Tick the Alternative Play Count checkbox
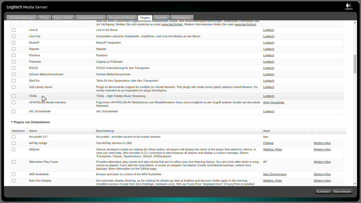Screen dimensions: 361x203 click(x=14, y=162)
